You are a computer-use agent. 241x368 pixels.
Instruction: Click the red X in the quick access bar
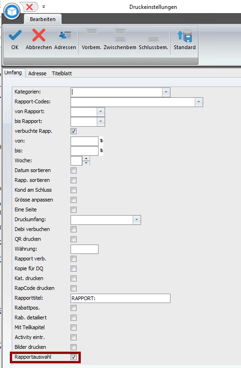pyautogui.click(x=29, y=7)
